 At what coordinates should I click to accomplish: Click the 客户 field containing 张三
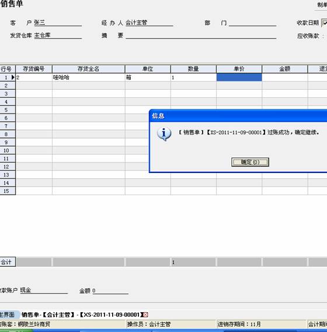[x=58, y=23]
